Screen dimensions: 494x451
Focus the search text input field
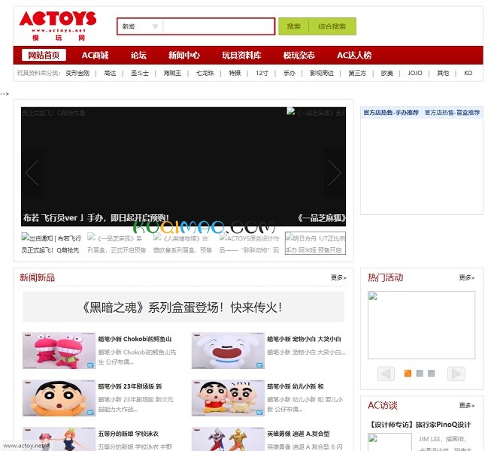click(218, 26)
